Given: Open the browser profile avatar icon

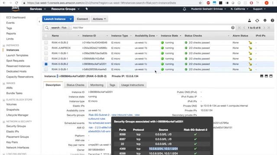Looking at the screenshot, I should pyautogui.click(x=267, y=3).
